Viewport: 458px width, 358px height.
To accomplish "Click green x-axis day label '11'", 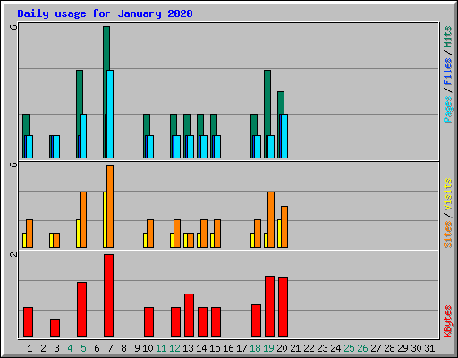I will point(161,348).
